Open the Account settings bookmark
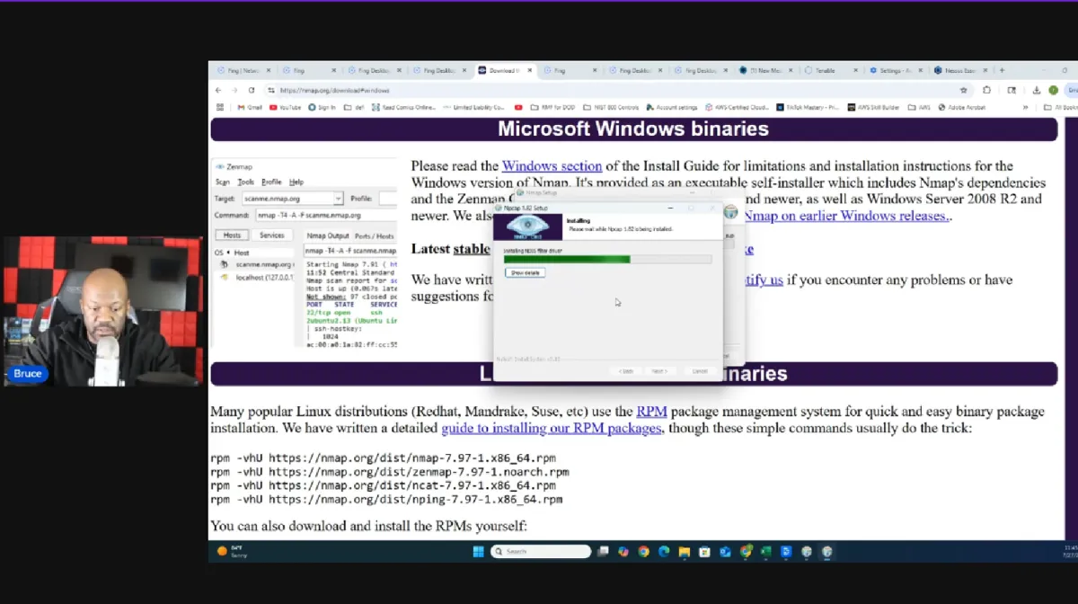The image size is (1078, 604). (x=670, y=107)
